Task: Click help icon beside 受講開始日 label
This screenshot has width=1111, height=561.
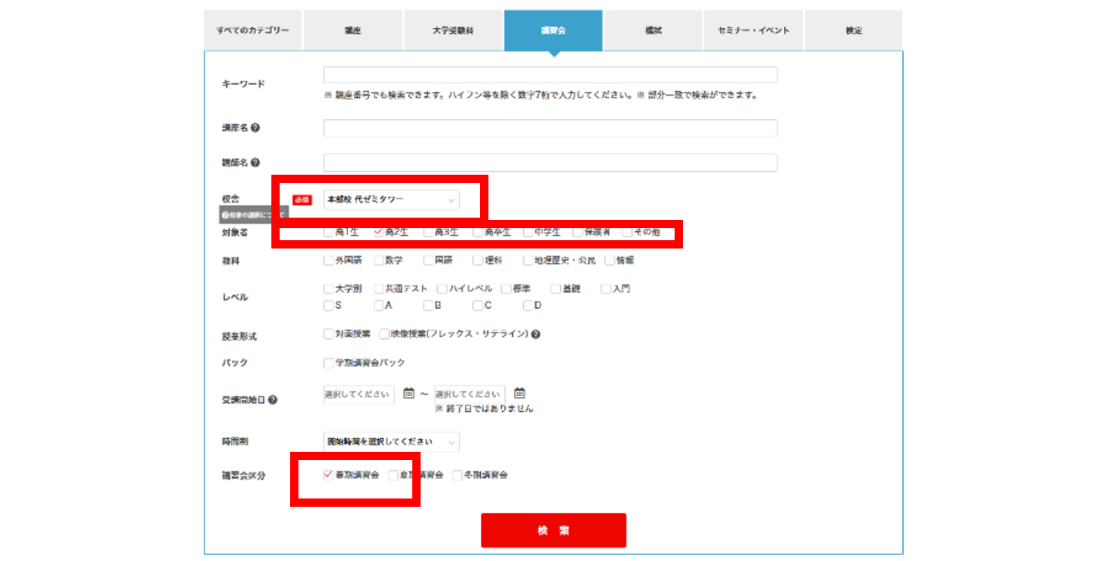Action: click(273, 400)
